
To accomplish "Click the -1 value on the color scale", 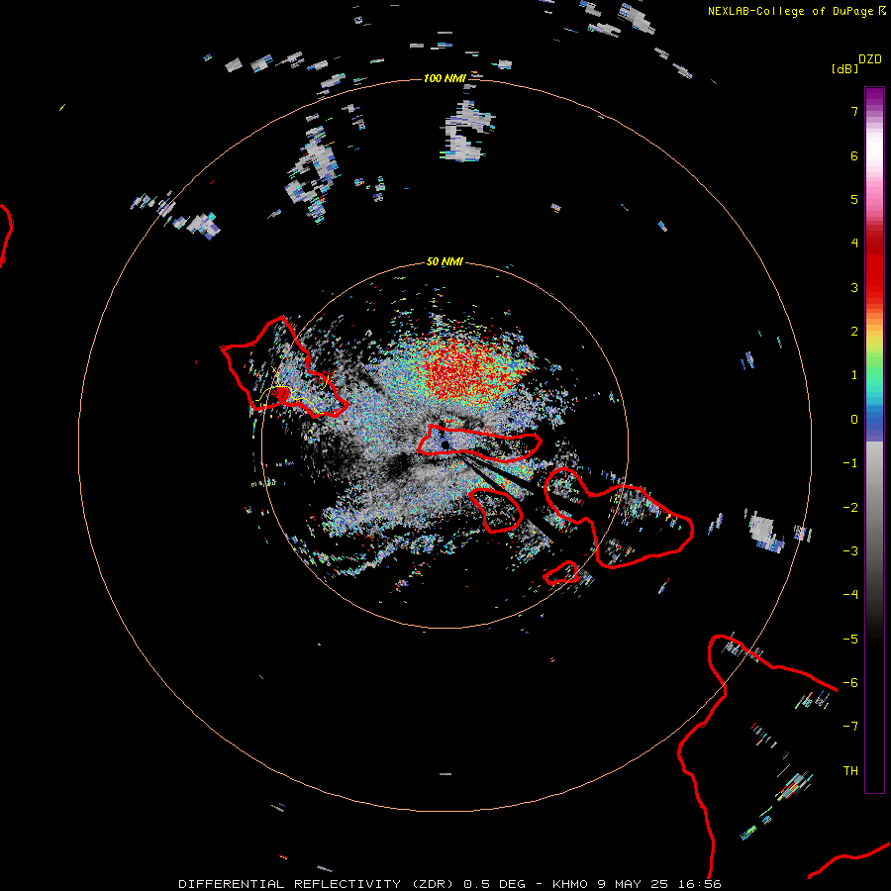I will (850, 463).
